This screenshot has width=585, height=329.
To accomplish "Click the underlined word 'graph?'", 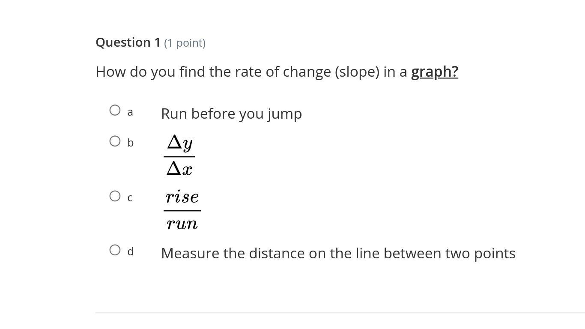I will pos(434,72).
